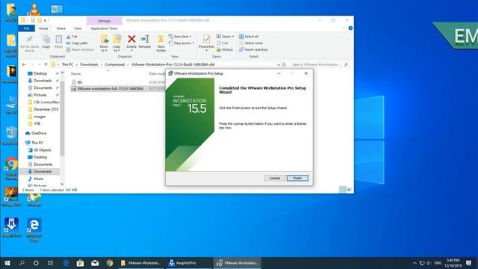This screenshot has width=478, height=269.
Task: Open the images folder in navigation pane
Action: 40,117
